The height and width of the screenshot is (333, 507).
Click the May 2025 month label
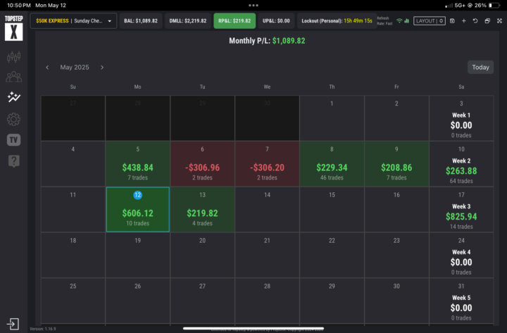pos(75,68)
